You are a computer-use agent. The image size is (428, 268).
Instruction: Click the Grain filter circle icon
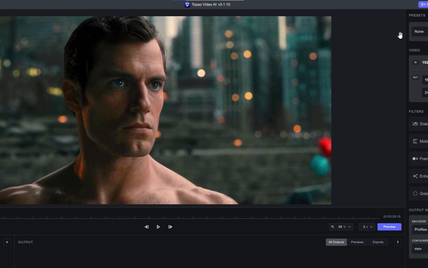pos(415,193)
